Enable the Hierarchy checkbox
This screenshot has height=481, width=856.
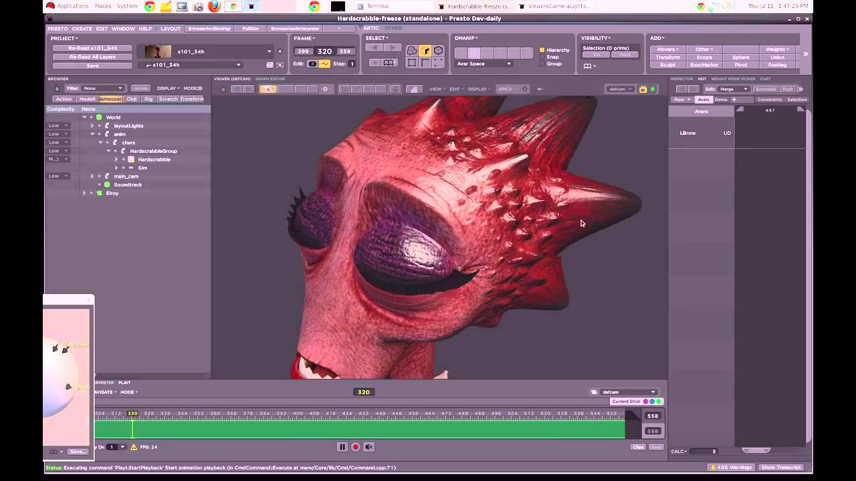542,50
